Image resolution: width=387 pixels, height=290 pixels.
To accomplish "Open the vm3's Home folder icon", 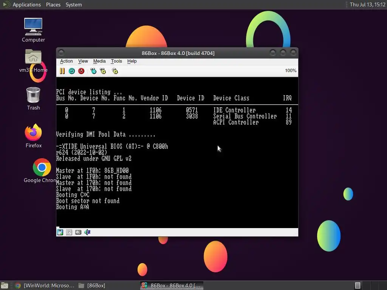I will click(33, 61).
